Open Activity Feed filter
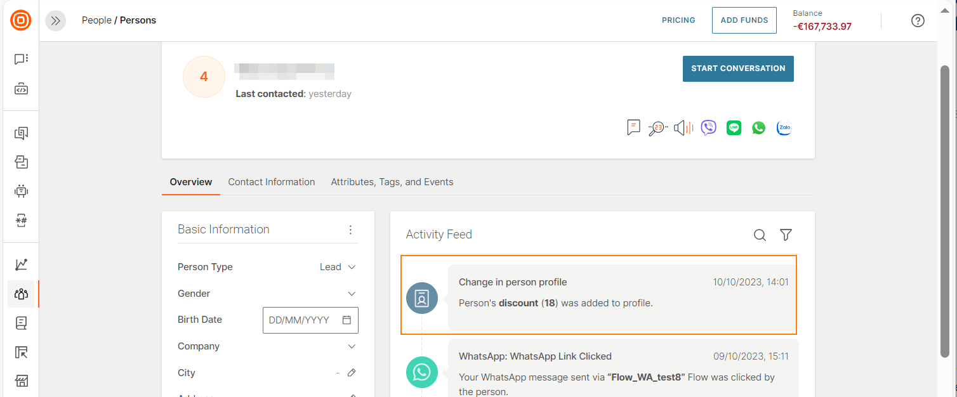957x397 pixels. coord(786,235)
